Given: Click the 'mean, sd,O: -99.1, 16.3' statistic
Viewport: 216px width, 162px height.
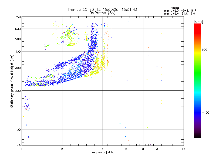Looking at the screenshot, I should (x=180, y=11).
